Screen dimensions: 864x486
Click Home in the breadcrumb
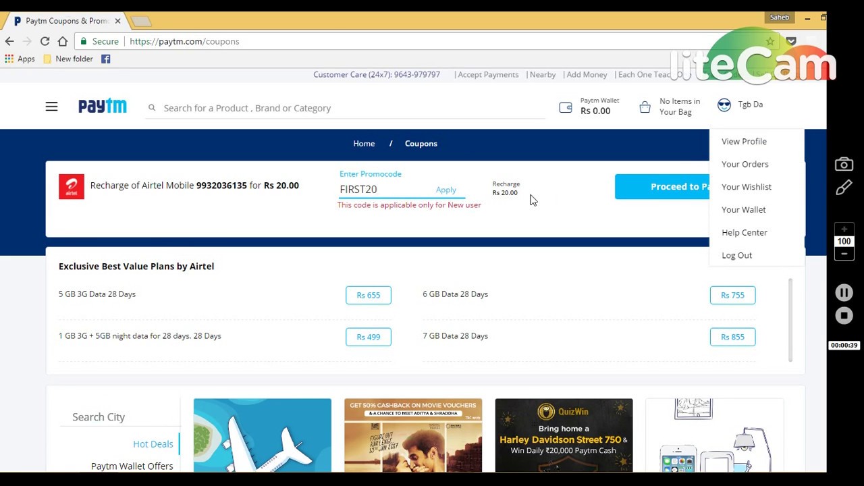[x=364, y=144]
